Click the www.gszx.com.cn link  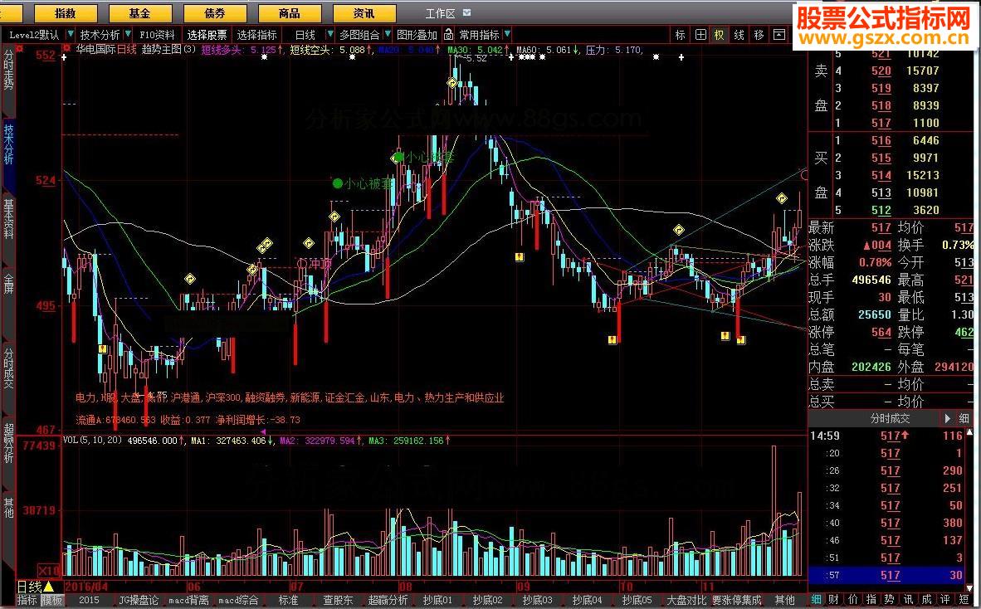(883, 39)
